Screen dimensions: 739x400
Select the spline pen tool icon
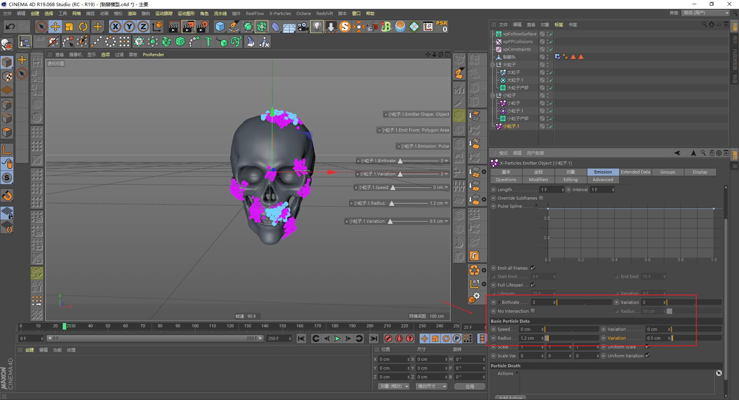tap(234, 27)
